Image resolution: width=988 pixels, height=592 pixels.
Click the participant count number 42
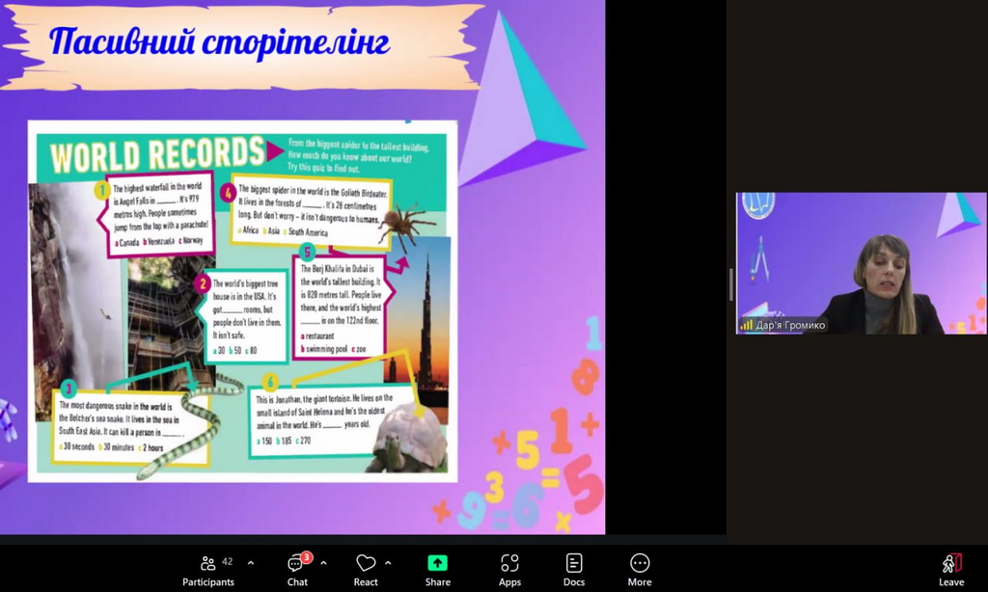[228, 561]
